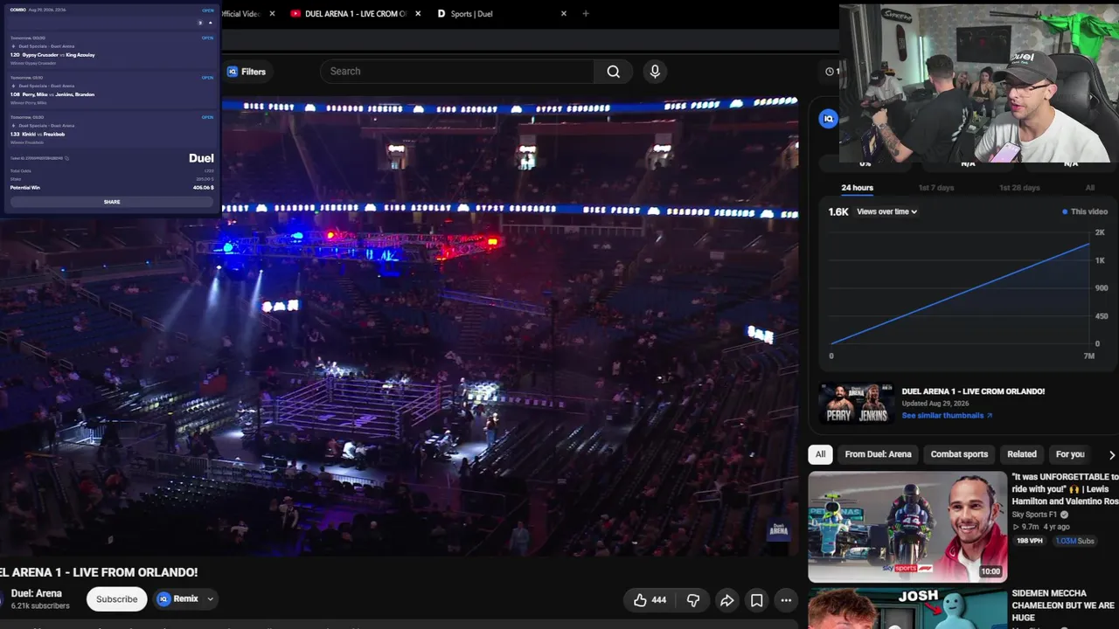Click into the YouTube Search field
1119x629 pixels.
point(457,72)
